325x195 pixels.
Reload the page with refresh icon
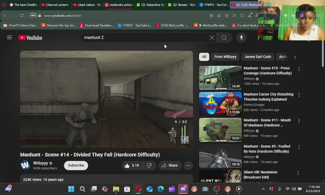tap(22, 15)
